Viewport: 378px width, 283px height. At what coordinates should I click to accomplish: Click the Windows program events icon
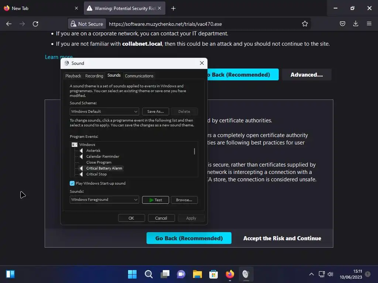tap(75, 144)
